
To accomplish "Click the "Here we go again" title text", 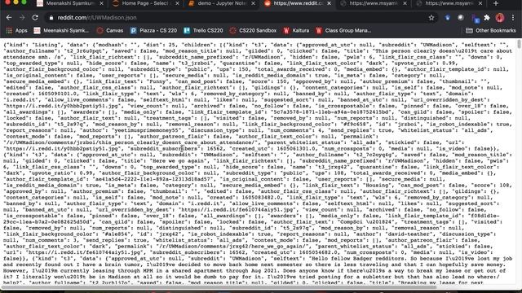I will click(178, 161).
